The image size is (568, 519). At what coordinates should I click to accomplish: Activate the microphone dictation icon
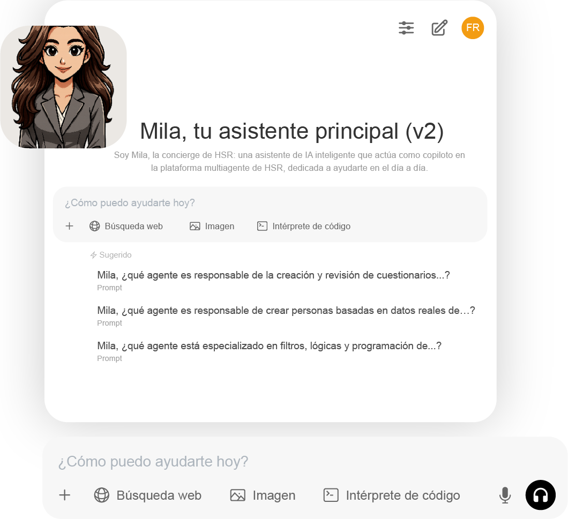pos(505,495)
